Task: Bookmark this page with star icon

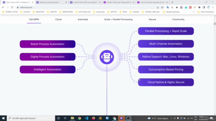Action: (x=162, y=7)
